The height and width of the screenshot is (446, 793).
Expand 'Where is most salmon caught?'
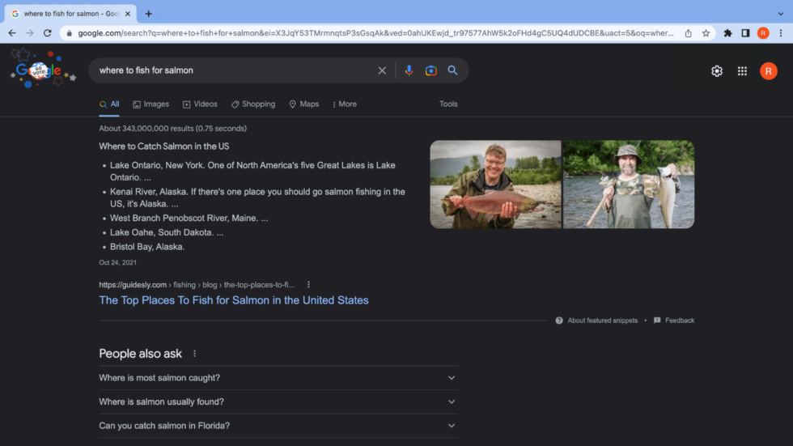click(278, 378)
